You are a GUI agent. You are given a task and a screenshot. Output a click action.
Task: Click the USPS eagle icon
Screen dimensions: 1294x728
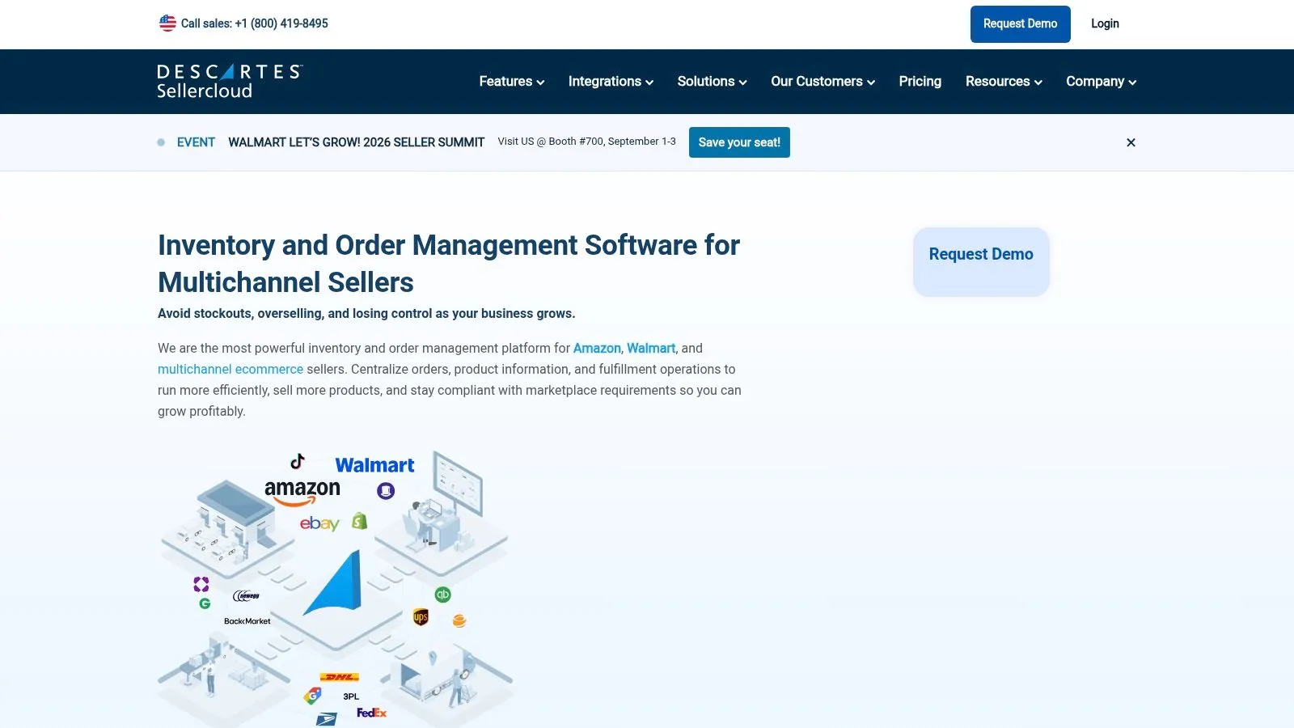(x=326, y=719)
